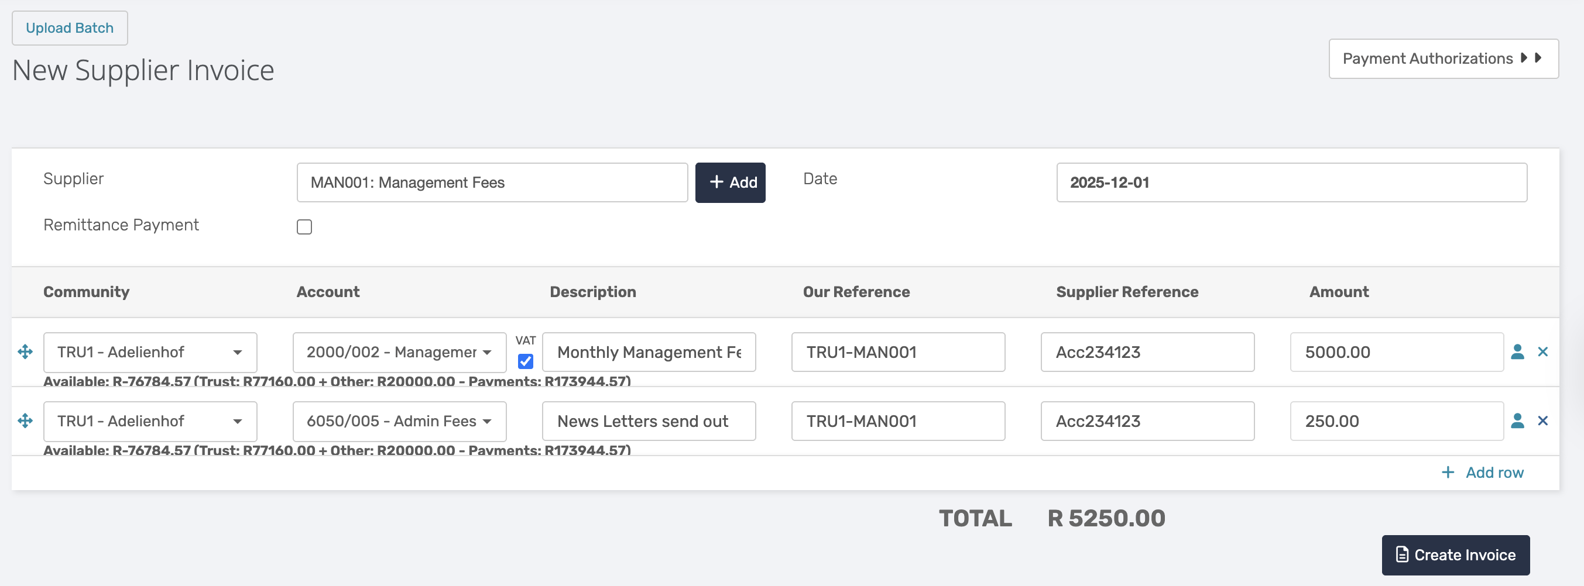Click the Supplier field MAN001: Management Fees
This screenshot has height=586, width=1584.
click(x=492, y=182)
